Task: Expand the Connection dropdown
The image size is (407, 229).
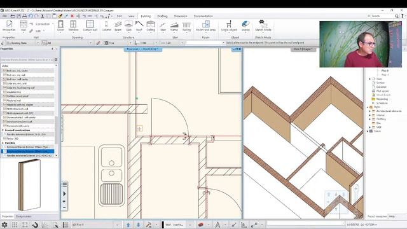Action: point(53,24)
